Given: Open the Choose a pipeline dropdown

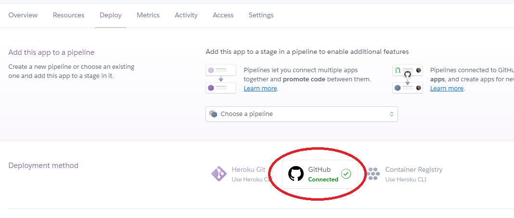Looking at the screenshot, I should [302, 114].
